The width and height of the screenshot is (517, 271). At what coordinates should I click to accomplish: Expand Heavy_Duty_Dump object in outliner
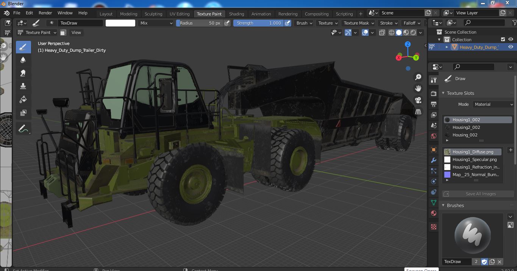click(x=447, y=47)
